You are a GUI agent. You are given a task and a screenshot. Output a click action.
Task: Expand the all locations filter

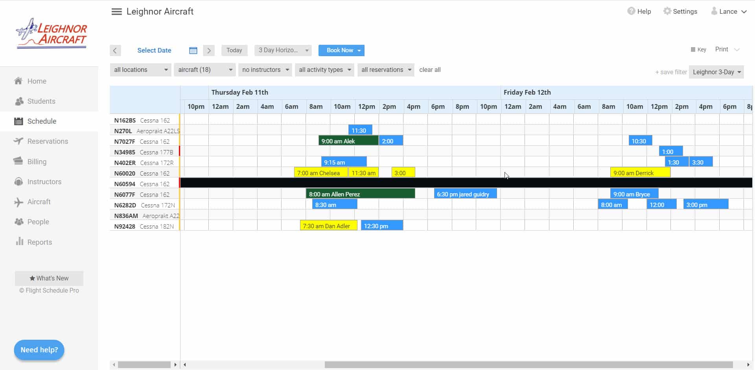140,70
